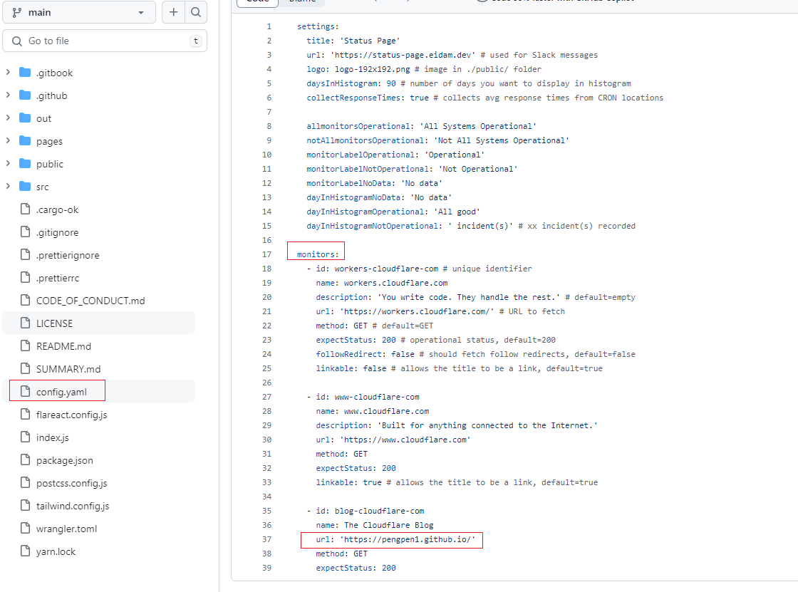The width and height of the screenshot is (798, 592).
Task: Click the search magnifier button
Action: [196, 12]
